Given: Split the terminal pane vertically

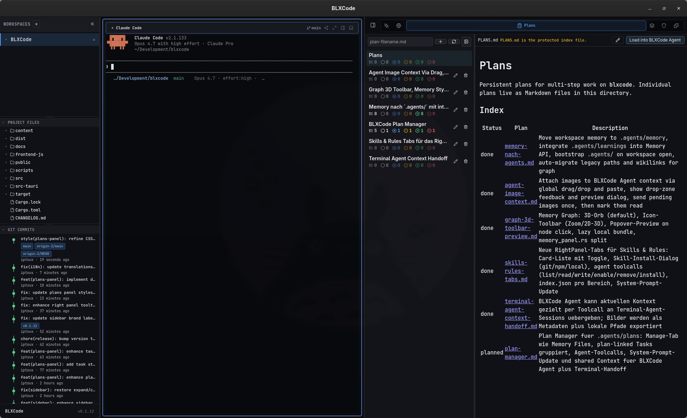Looking at the screenshot, I should (343, 28).
